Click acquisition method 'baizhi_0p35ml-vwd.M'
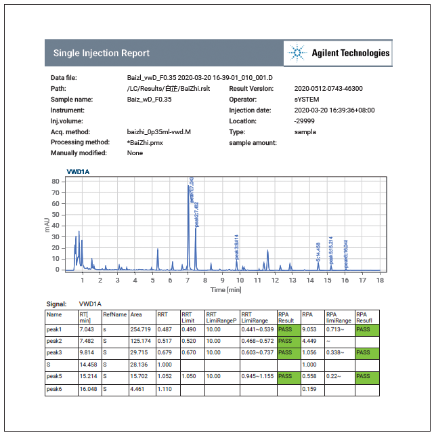This screenshot has height=435, width=434. (x=159, y=131)
